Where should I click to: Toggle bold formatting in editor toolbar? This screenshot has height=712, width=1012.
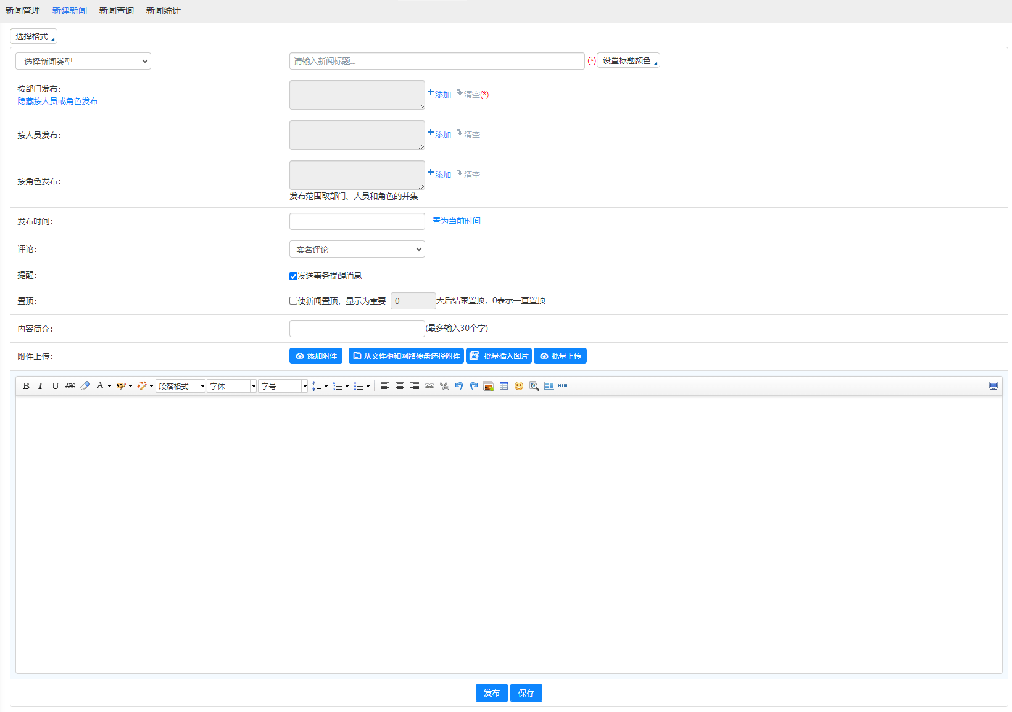[26, 386]
